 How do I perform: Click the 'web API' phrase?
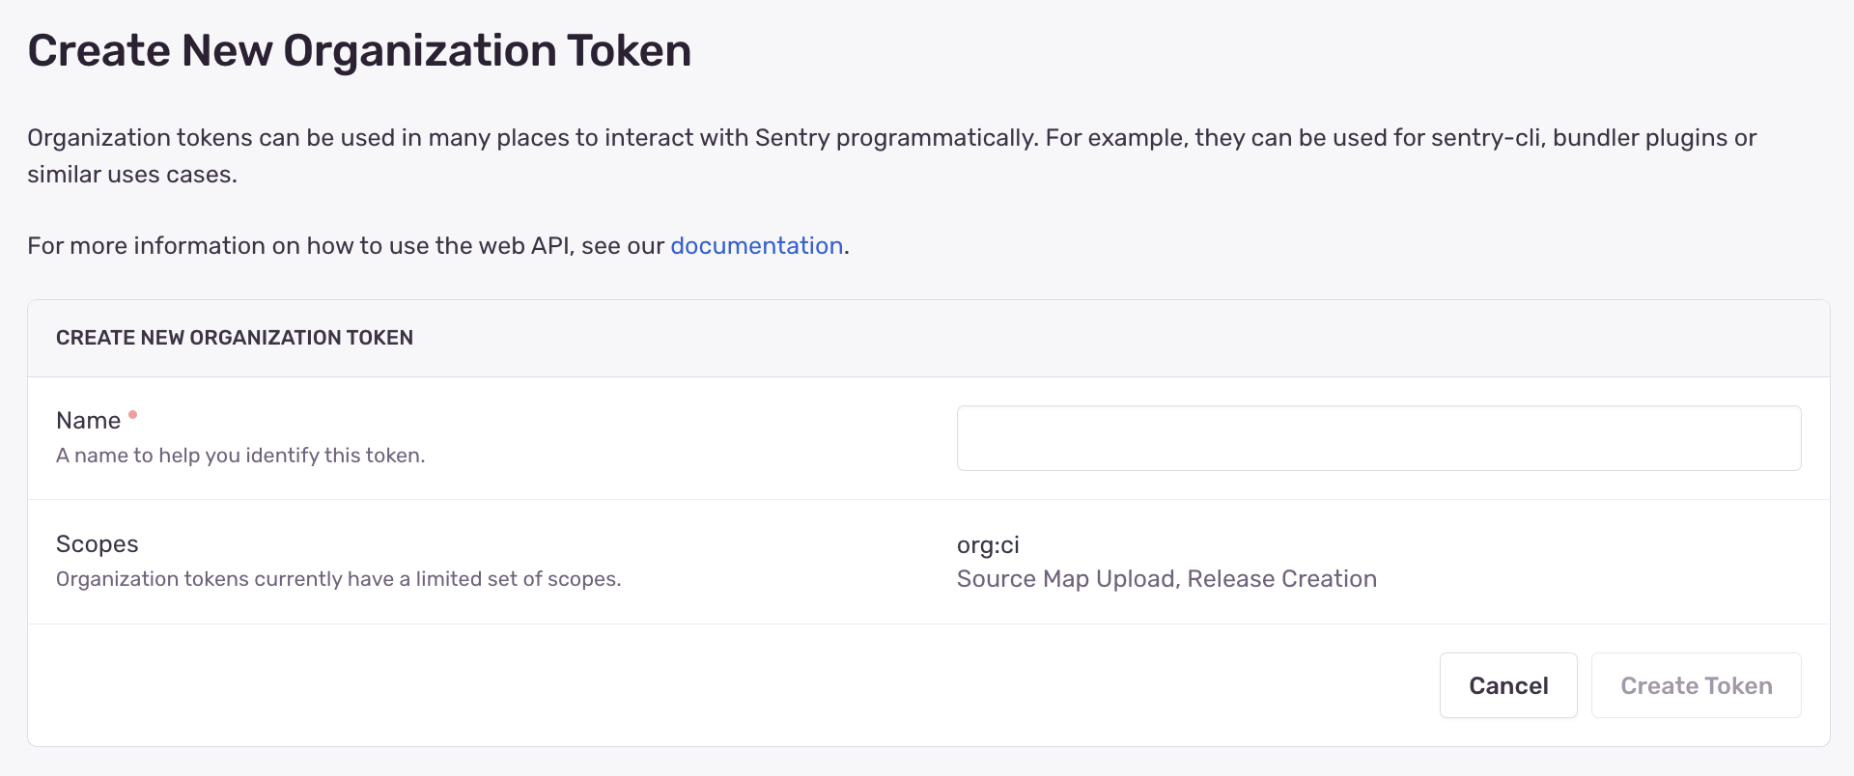pos(525,246)
